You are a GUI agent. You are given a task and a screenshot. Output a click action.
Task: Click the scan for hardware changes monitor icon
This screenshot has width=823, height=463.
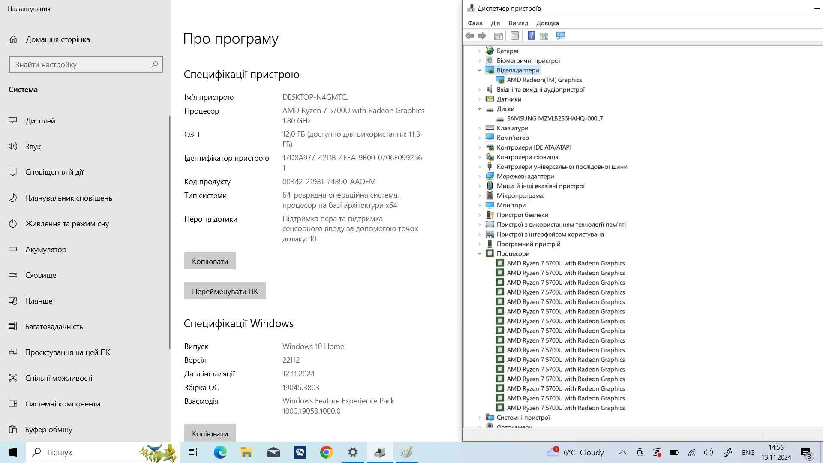click(x=560, y=36)
